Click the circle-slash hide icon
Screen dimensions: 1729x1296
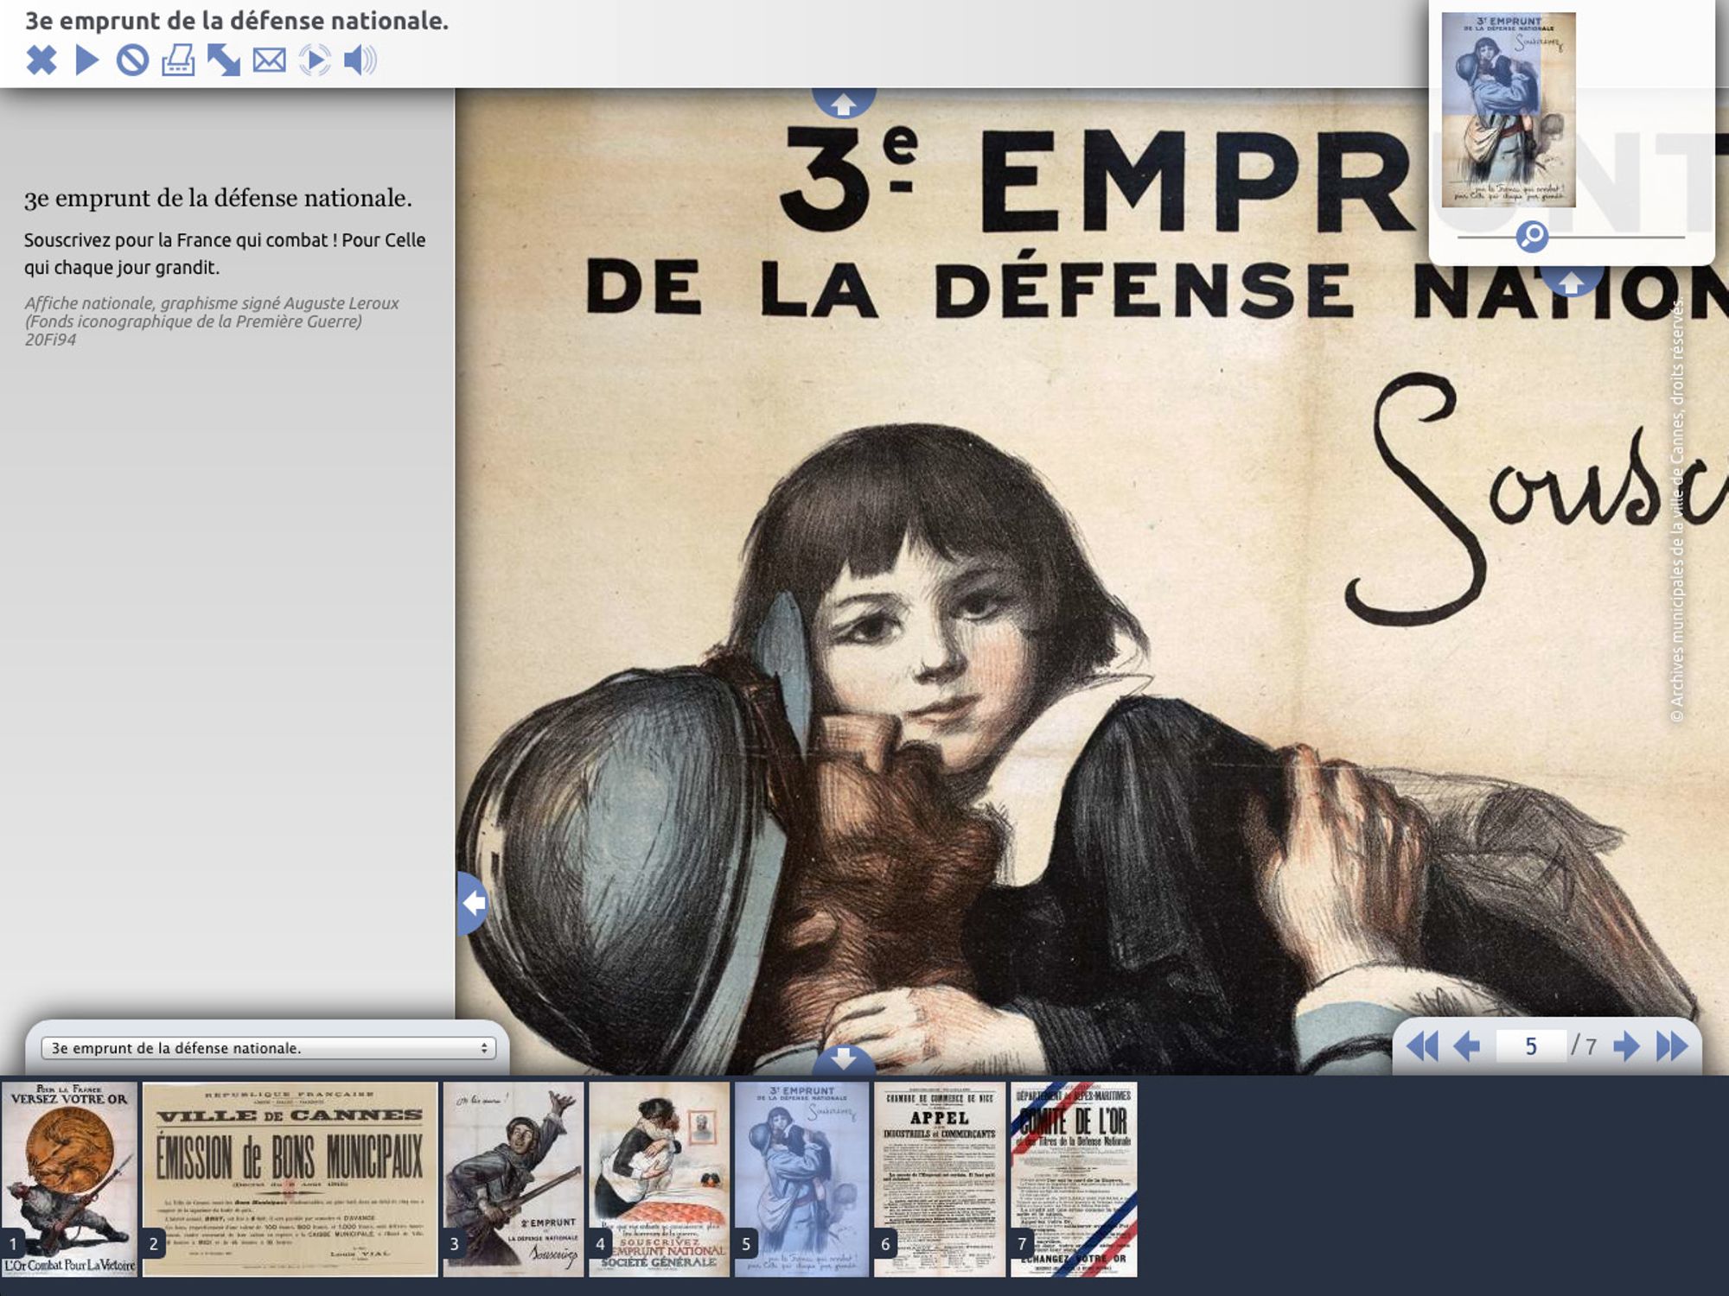coord(132,60)
